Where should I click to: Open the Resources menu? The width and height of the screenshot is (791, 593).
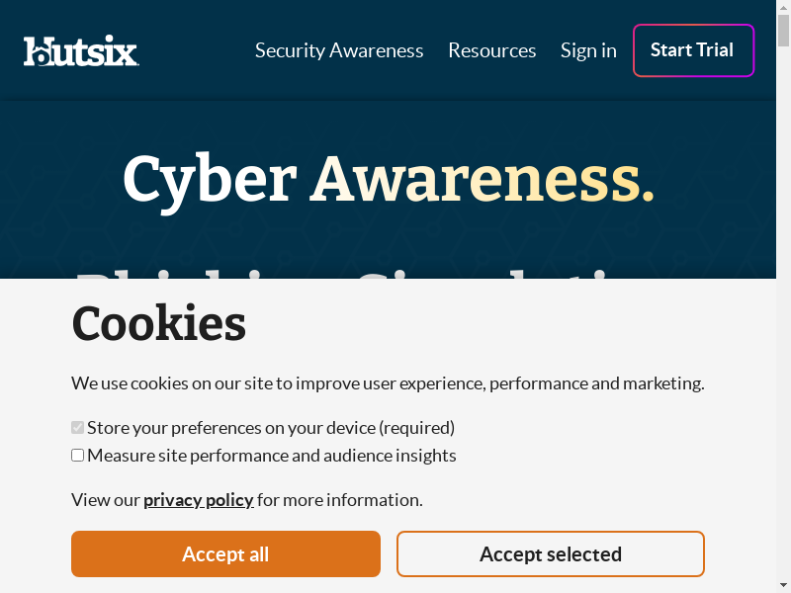click(491, 50)
